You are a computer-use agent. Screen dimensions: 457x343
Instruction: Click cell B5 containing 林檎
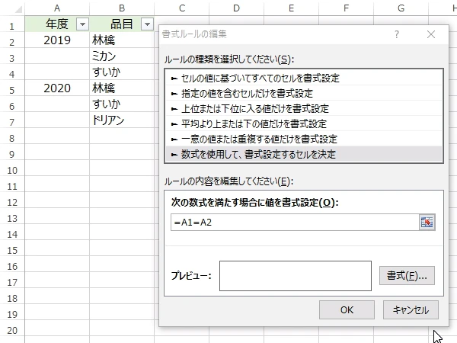122,88
